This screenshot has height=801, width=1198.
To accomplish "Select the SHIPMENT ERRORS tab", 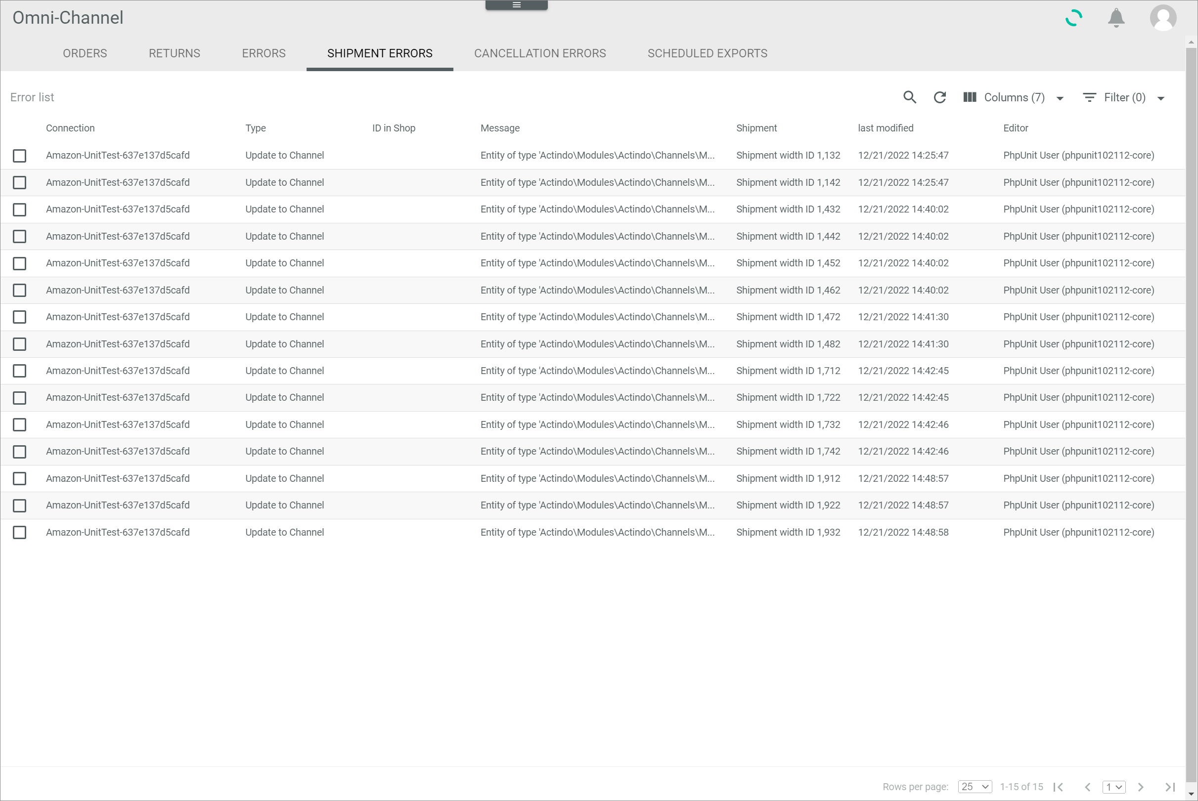I will point(380,53).
